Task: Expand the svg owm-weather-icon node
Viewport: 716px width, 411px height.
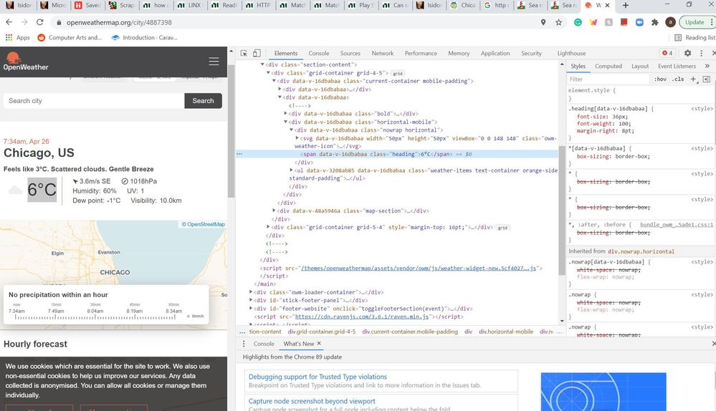Action: (297, 137)
